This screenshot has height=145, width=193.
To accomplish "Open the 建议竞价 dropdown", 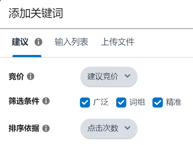I will pos(109,77).
